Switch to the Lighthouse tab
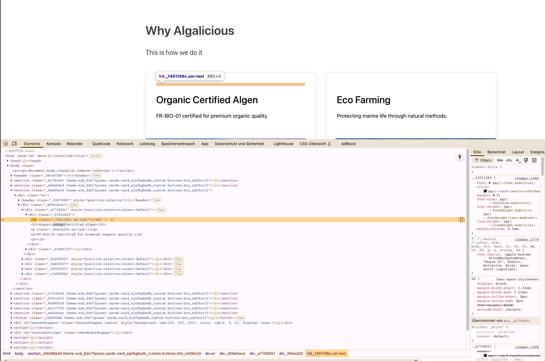Screen dimensions: 545x361 [x=283, y=144]
